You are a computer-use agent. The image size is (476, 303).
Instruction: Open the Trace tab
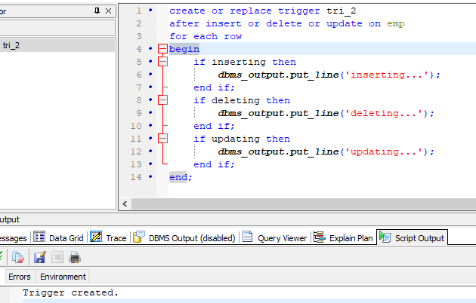point(108,237)
